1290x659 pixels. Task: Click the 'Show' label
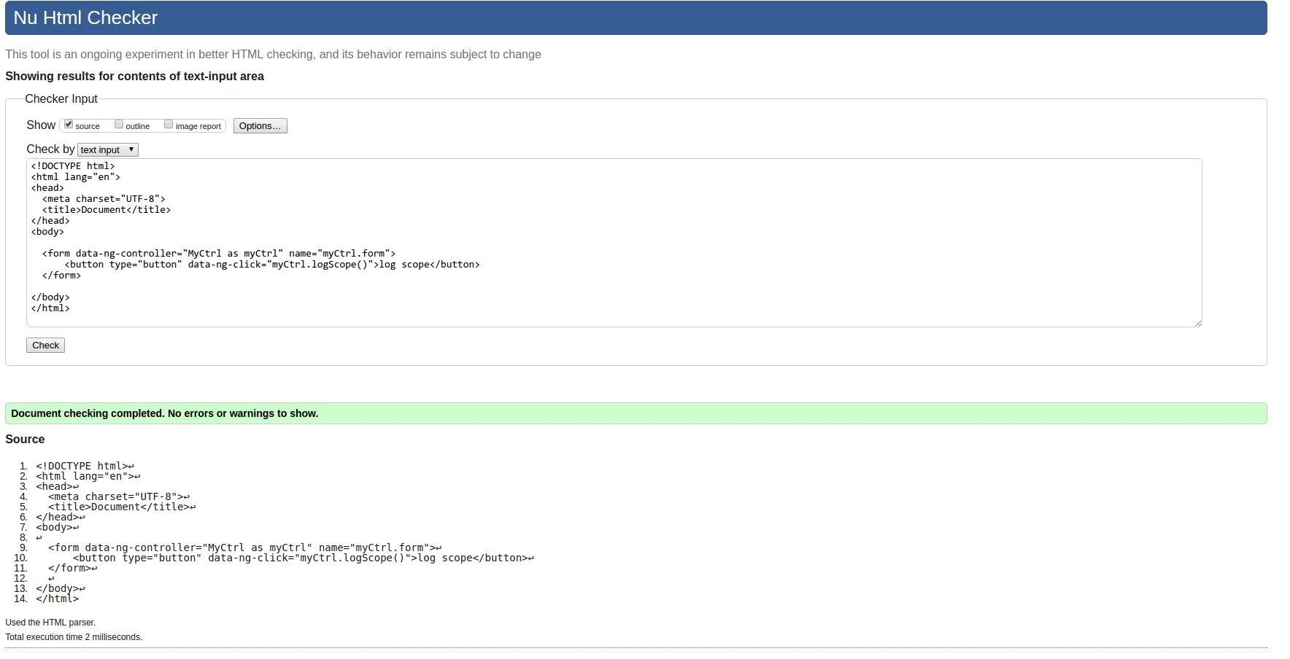pyautogui.click(x=41, y=125)
